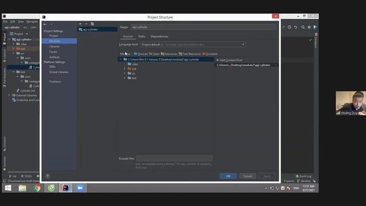Open File Explorer from taskbar

point(22,188)
